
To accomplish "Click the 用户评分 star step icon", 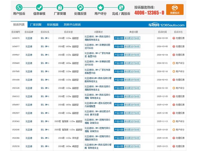I will click(100, 7).
